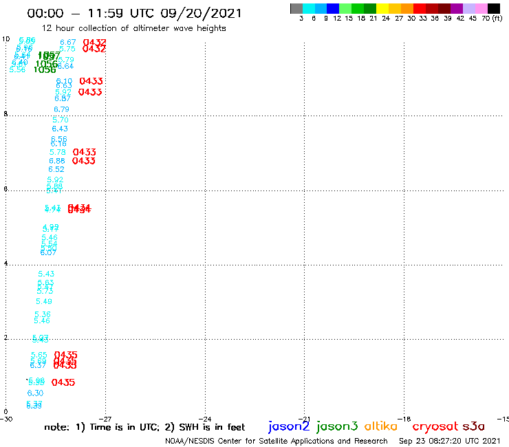This screenshot has width=509, height=447.
Task: Click the 'Sep 23 08:27:20 UTC 2021' timestamp
Action: point(450,441)
